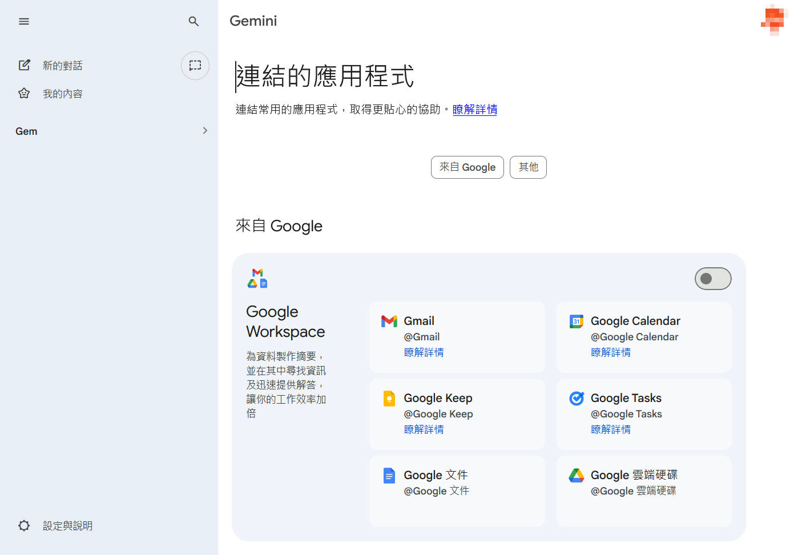The image size is (794, 555).
Task: Open the account profile avatar
Action: (774, 20)
